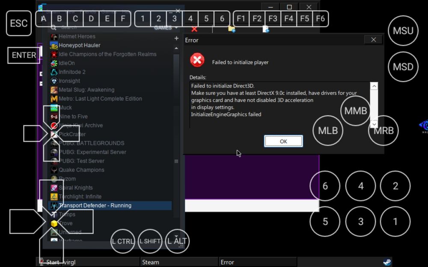This screenshot has width=428, height=267.
Task: Tap the round gamepad button labeled 6
Action: click(x=325, y=186)
